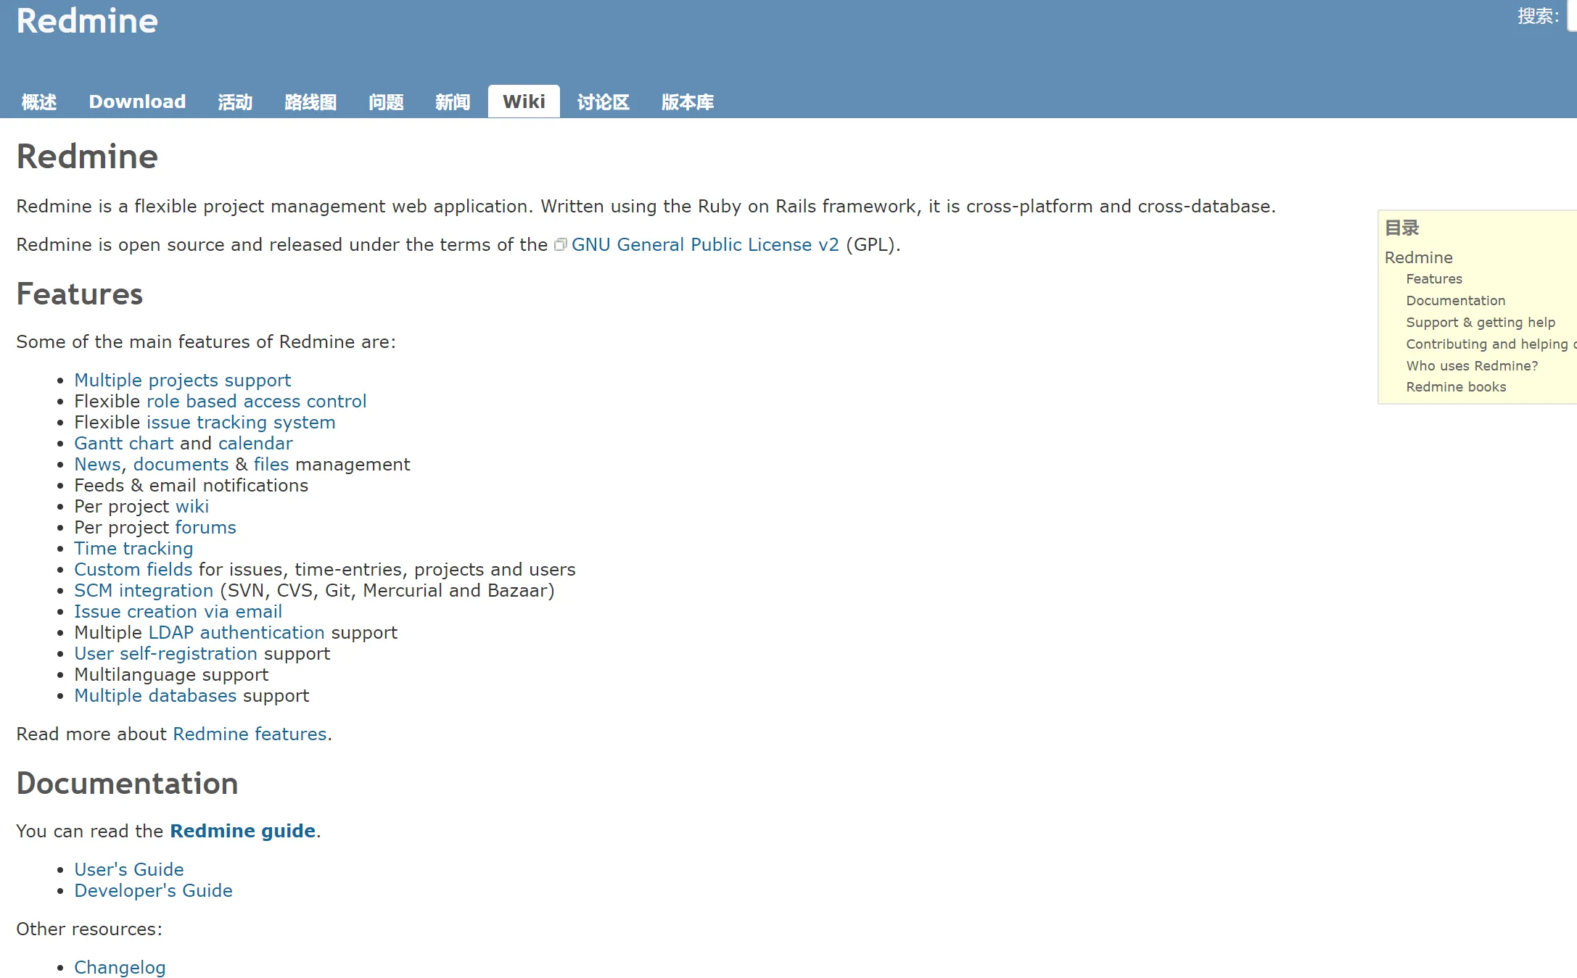Go to the 路线图 tab

tap(310, 101)
